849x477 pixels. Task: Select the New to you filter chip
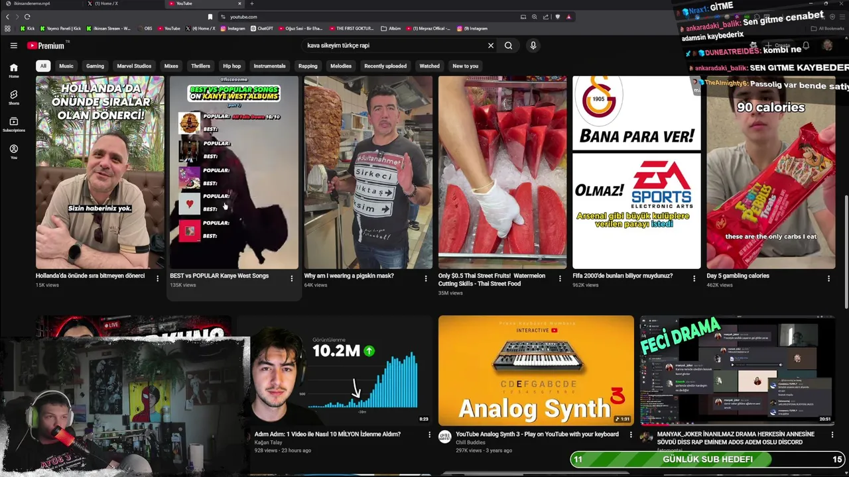click(465, 66)
